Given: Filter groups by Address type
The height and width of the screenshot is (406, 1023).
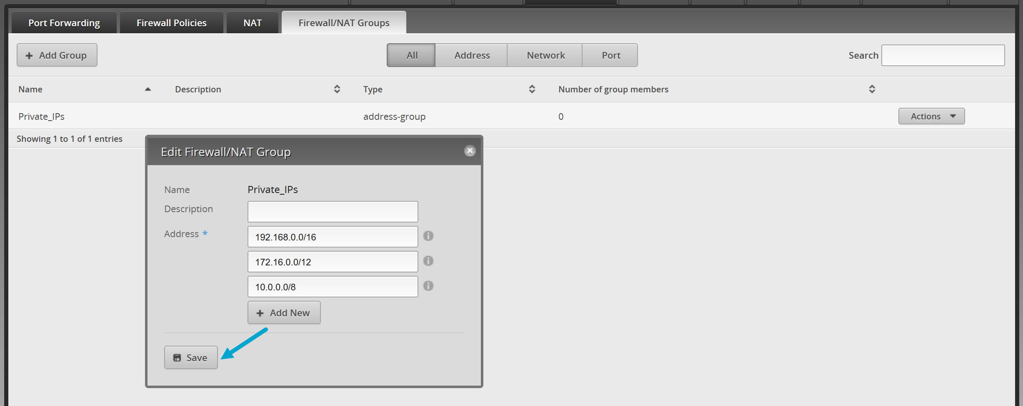Looking at the screenshot, I should [x=472, y=55].
